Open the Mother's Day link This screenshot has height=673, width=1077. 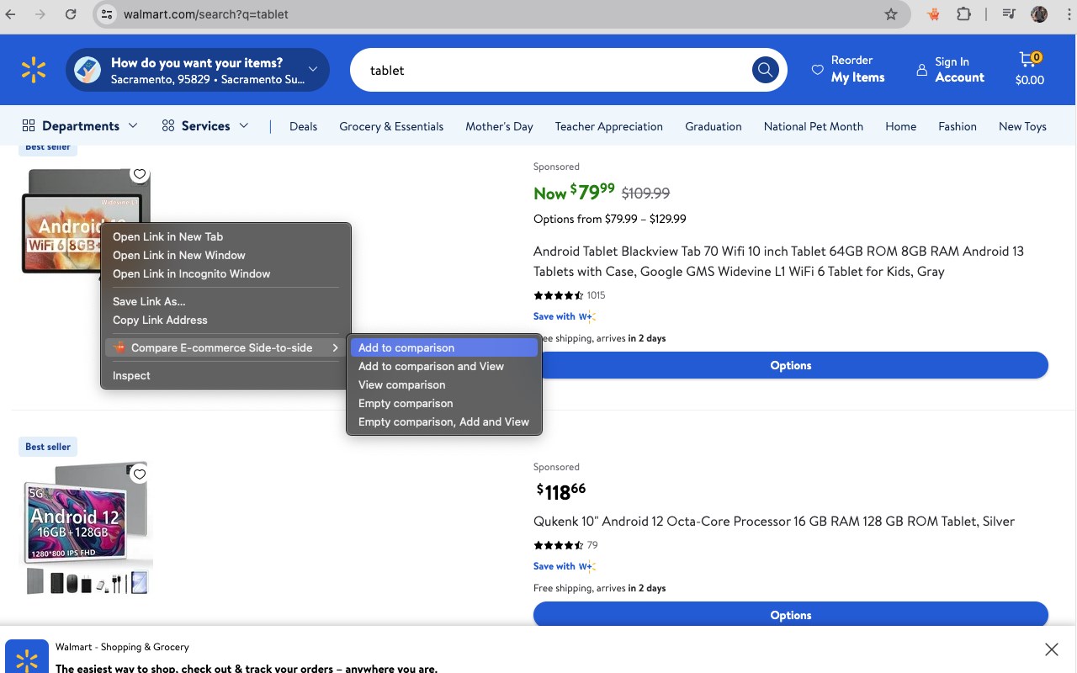499,126
